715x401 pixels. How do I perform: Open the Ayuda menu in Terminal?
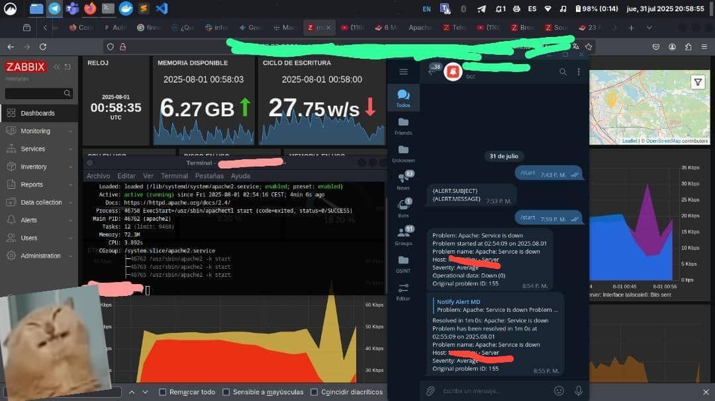240,176
